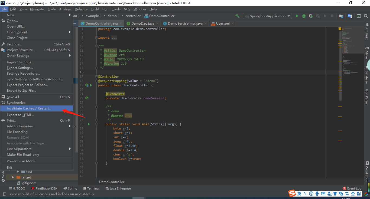Open the FindBugs-IDEA tool window
This screenshot has width=370, height=199.
pos(44,188)
